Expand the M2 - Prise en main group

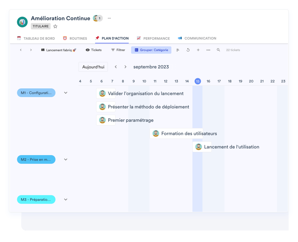point(66,159)
